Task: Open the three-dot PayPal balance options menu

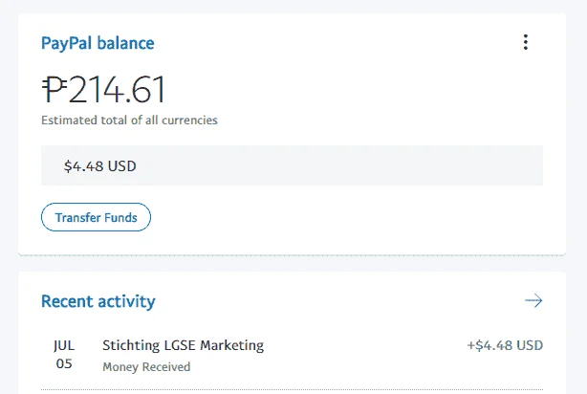Action: (526, 42)
